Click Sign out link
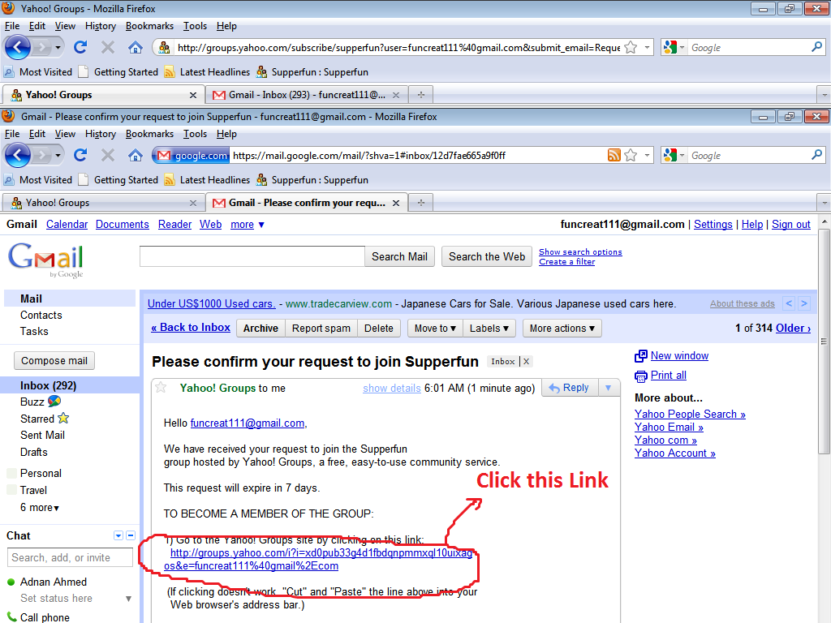Screen dimensions: 831x623 790,224
